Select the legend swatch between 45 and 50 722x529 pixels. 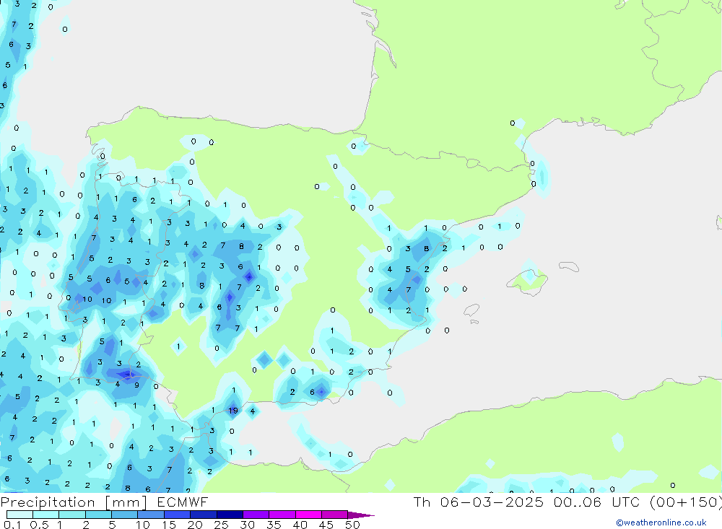pos(335,515)
